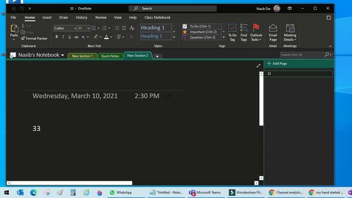The height and width of the screenshot is (198, 352).
Task: Open the File menu
Action: coord(13,18)
